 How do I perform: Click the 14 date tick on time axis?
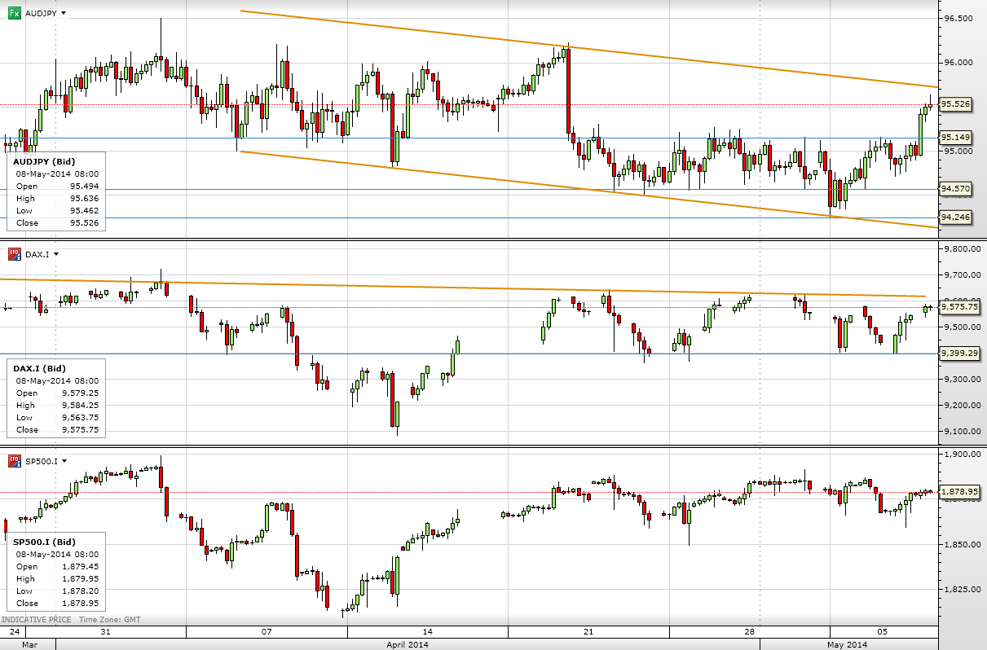tap(427, 631)
